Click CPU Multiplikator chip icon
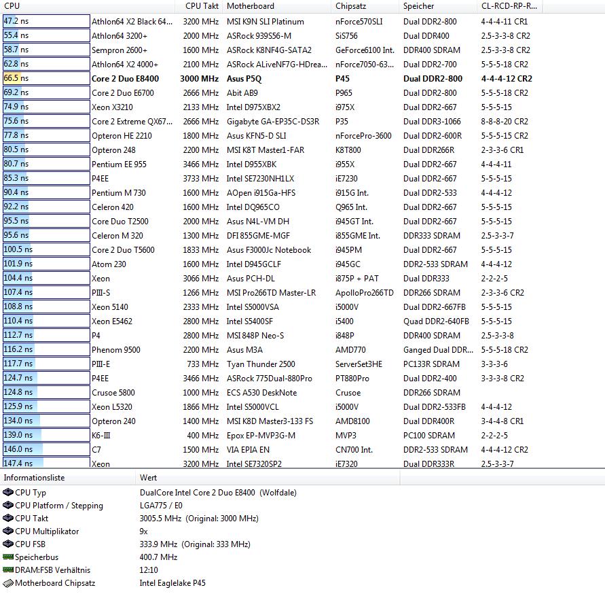The height and width of the screenshot is (594, 605). point(8,531)
